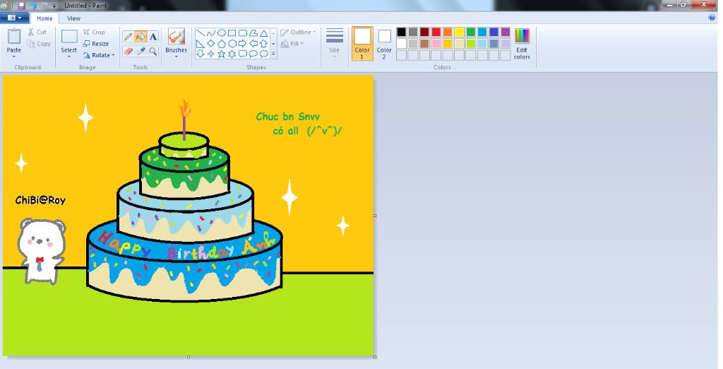Pick the red color swatch
The width and height of the screenshot is (723, 369).
tap(436, 32)
